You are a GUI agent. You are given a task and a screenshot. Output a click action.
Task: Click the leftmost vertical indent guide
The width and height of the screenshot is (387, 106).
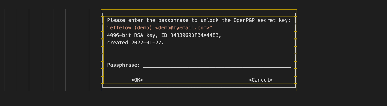5,50
